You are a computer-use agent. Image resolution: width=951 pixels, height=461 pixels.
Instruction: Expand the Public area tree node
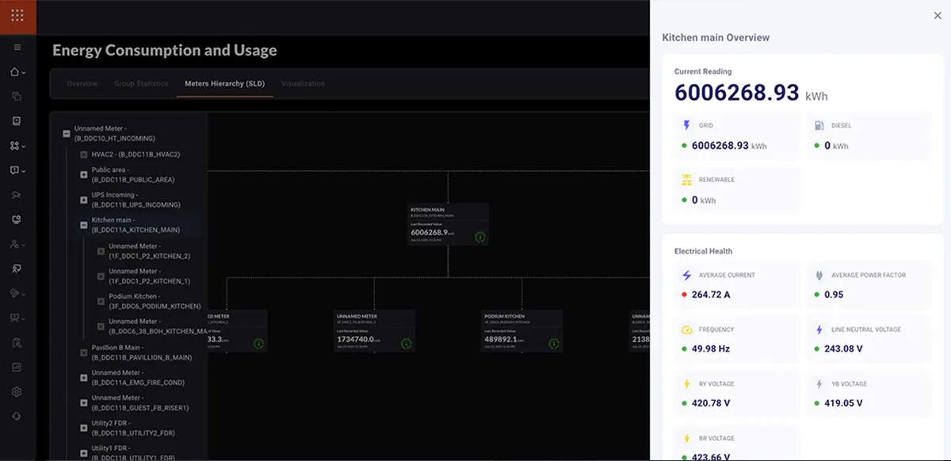click(x=84, y=175)
